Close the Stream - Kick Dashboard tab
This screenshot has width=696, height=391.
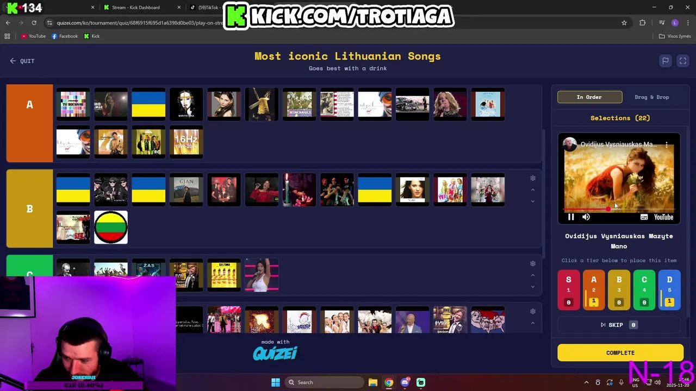tap(179, 8)
